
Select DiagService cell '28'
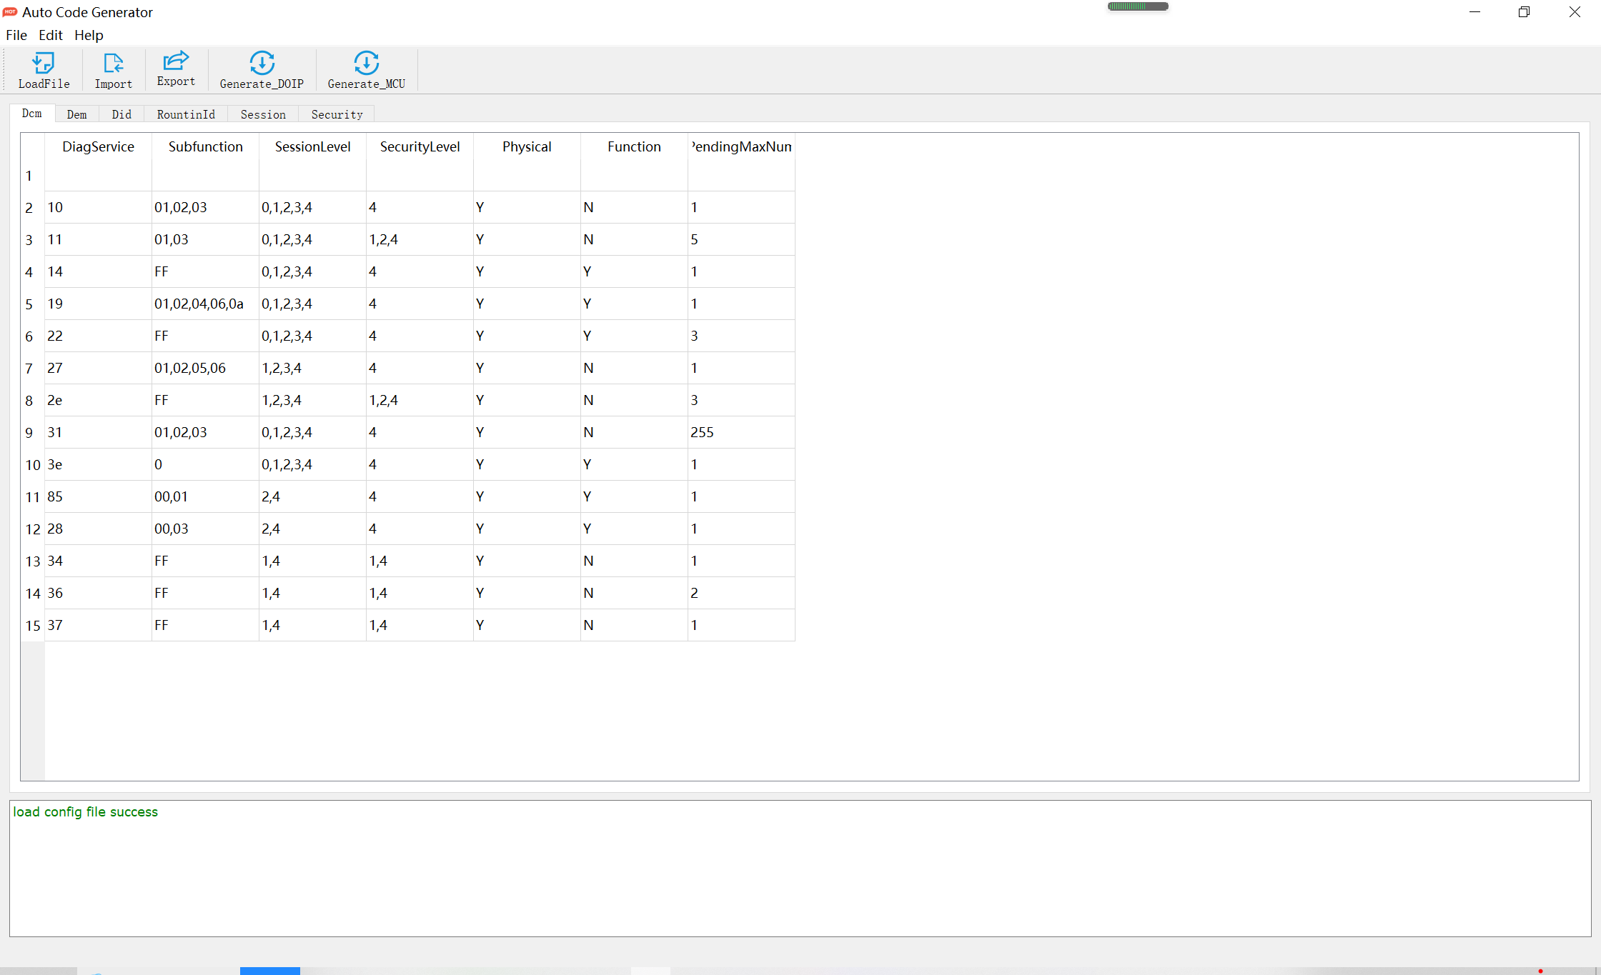click(98, 529)
